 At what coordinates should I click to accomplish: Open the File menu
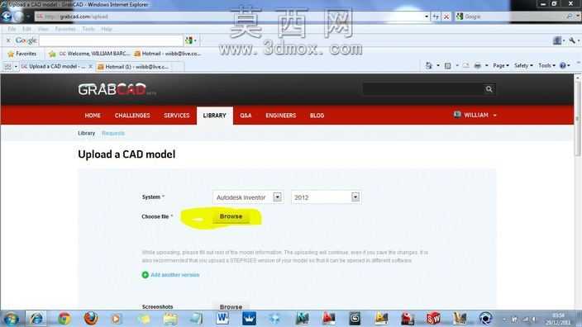coord(12,29)
